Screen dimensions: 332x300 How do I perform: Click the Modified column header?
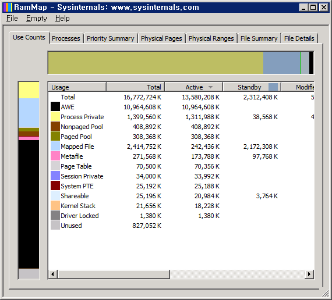pyautogui.click(x=298, y=87)
